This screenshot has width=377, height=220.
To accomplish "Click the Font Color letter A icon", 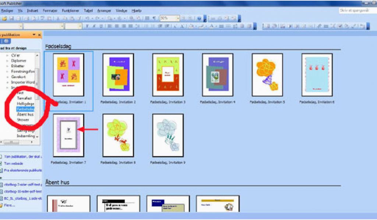I will click(211, 26).
